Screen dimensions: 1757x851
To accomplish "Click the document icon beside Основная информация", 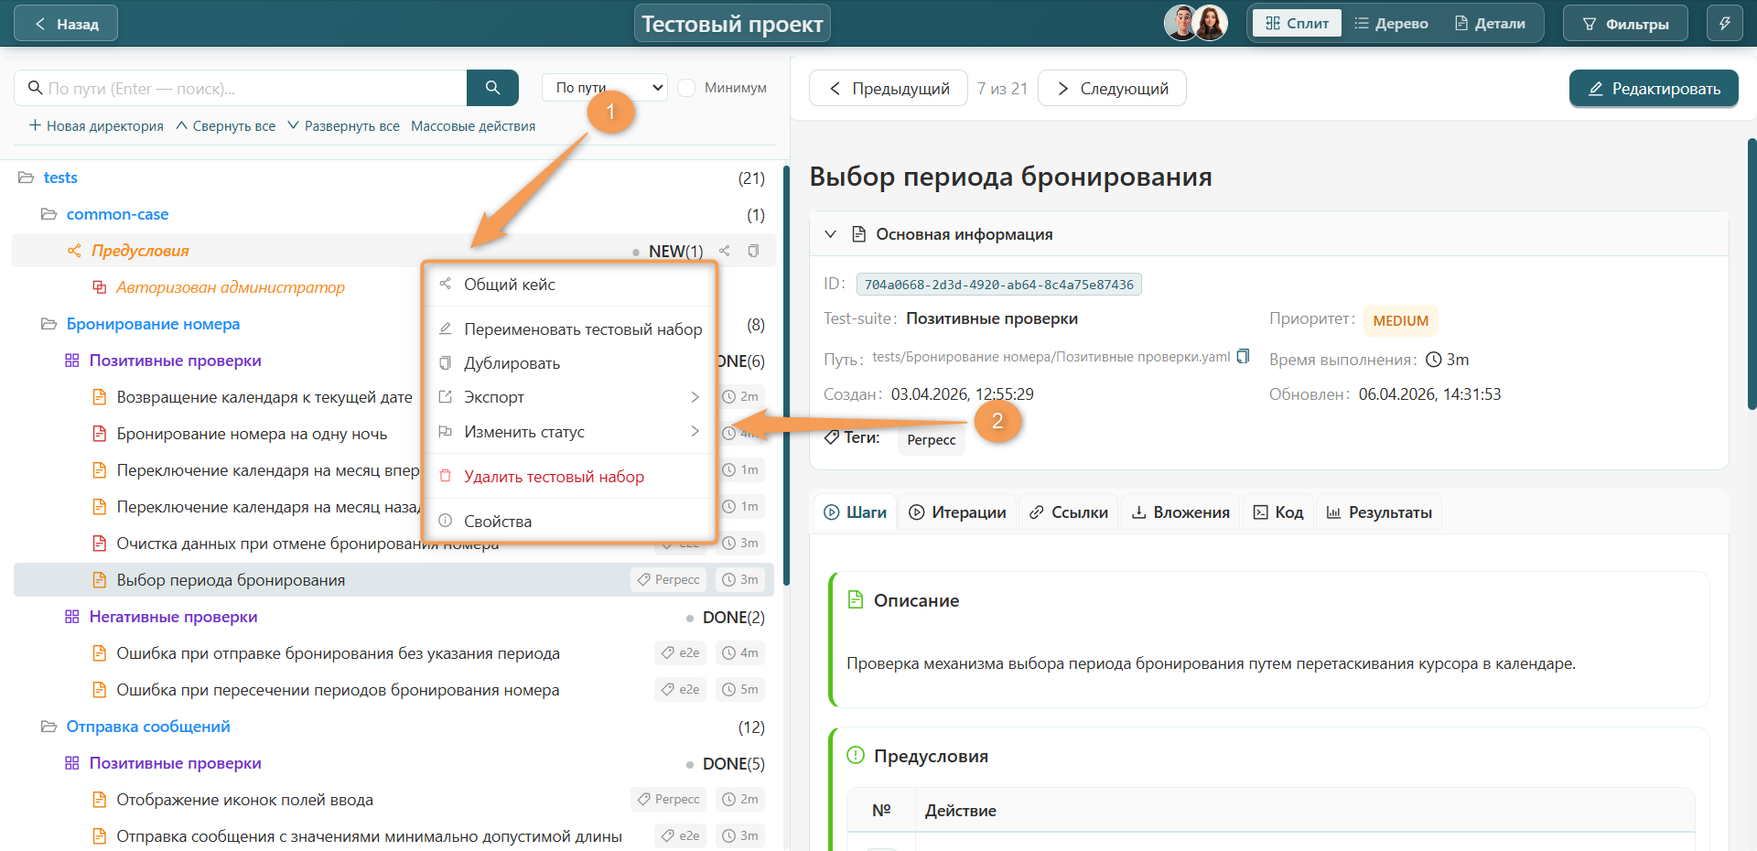I will click(858, 234).
